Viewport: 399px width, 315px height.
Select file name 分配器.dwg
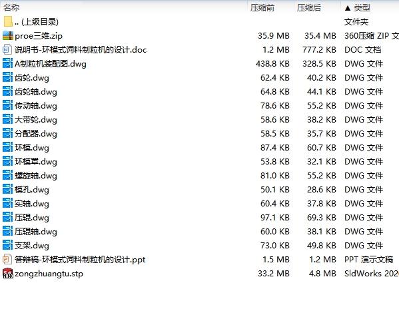click(36, 134)
